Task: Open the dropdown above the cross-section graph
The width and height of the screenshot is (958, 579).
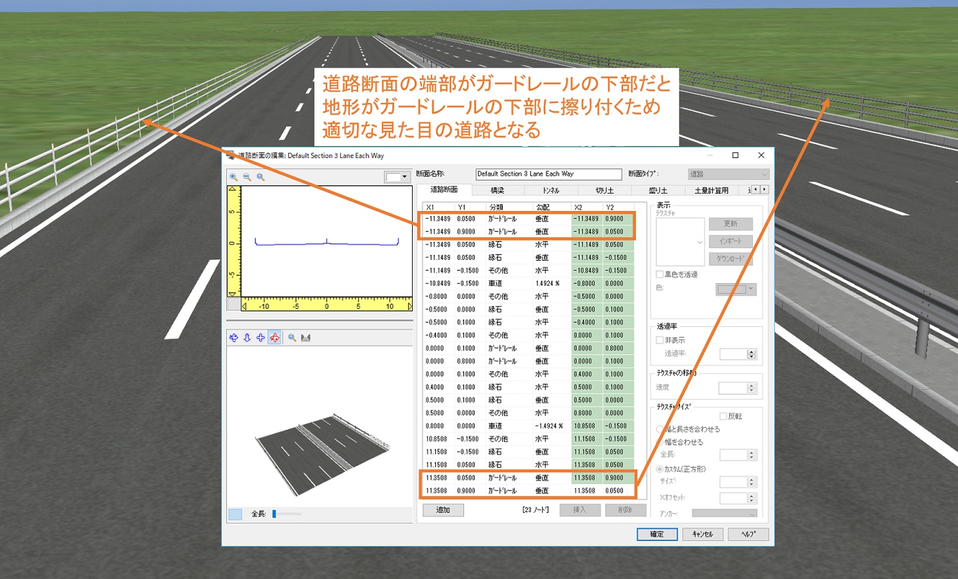Action: (397, 177)
